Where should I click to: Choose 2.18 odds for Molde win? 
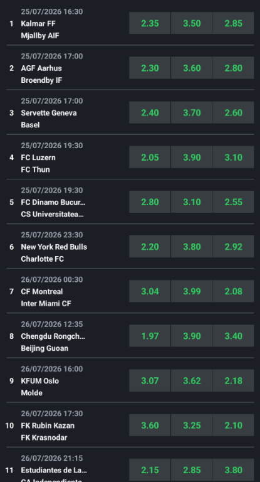(233, 380)
